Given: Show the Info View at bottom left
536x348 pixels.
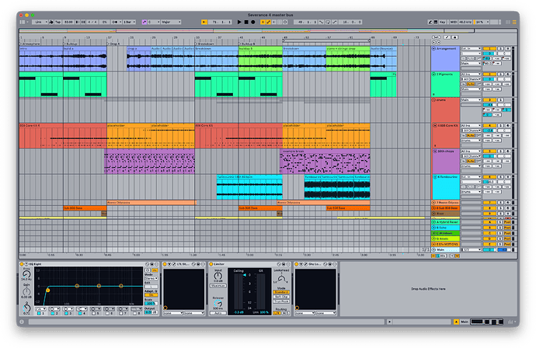Looking at the screenshot, I should (x=22, y=322).
